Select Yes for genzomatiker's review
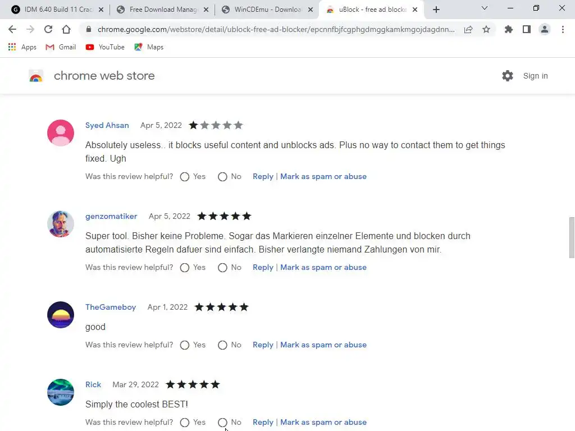The height and width of the screenshot is (431, 575). (x=184, y=268)
